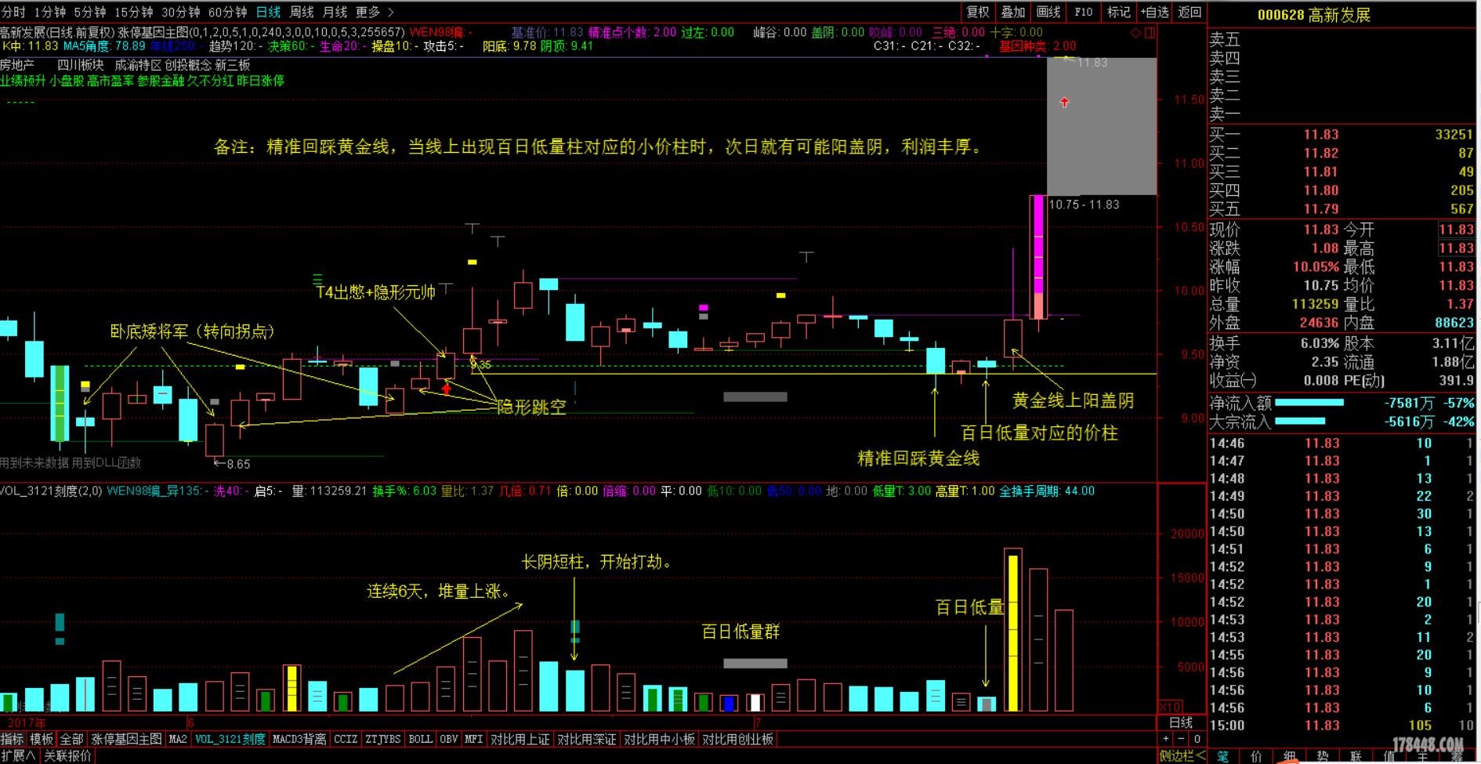
Task: Add stock via +自选 button
Action: coord(1155,12)
